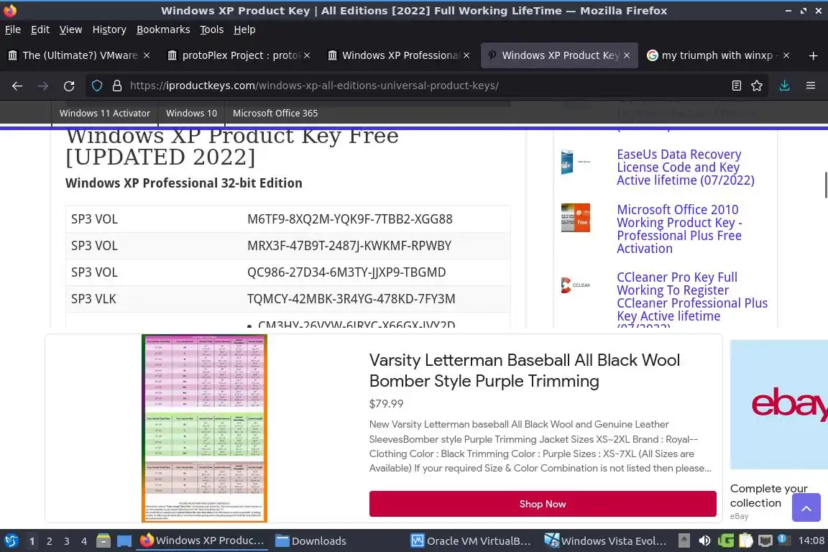Close the 'Windows XP Professional' tab
828x552 pixels.
click(466, 55)
